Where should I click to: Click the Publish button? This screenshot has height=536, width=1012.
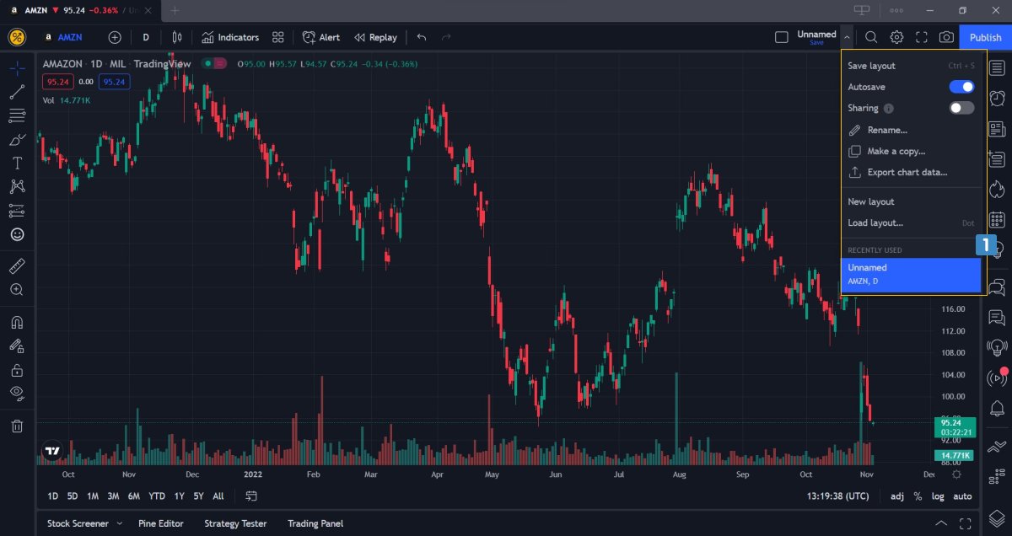(x=985, y=37)
